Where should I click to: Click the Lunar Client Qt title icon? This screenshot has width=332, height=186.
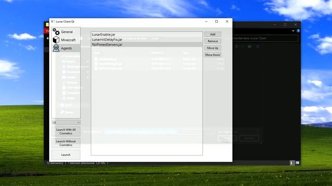[x=53, y=22]
